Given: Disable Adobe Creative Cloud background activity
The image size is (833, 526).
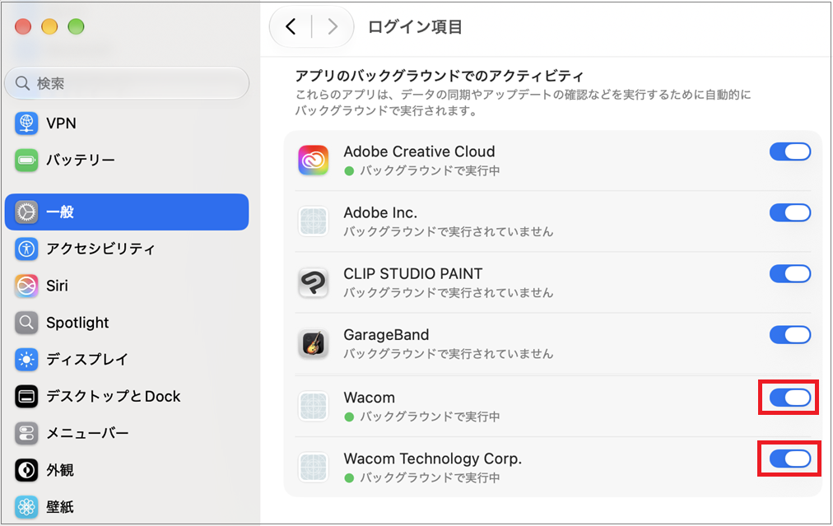Looking at the screenshot, I should (790, 152).
